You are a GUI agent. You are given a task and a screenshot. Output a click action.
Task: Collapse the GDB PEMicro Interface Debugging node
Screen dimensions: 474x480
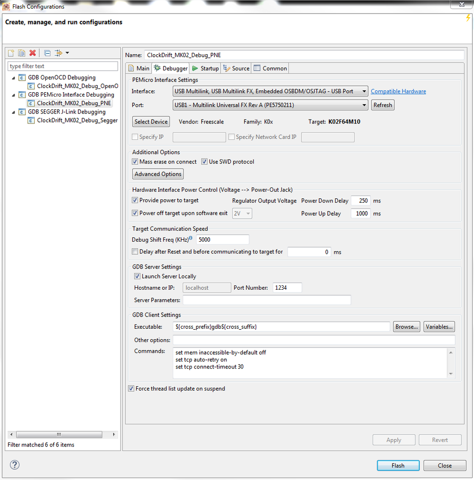click(x=13, y=95)
